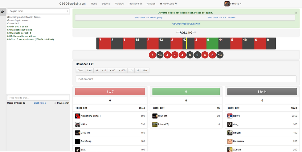Open the Deposit page
302x152 pixels.
pos(106,4)
